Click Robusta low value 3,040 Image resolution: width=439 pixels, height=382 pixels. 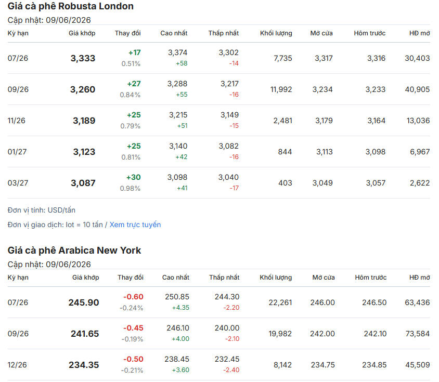coord(228,177)
